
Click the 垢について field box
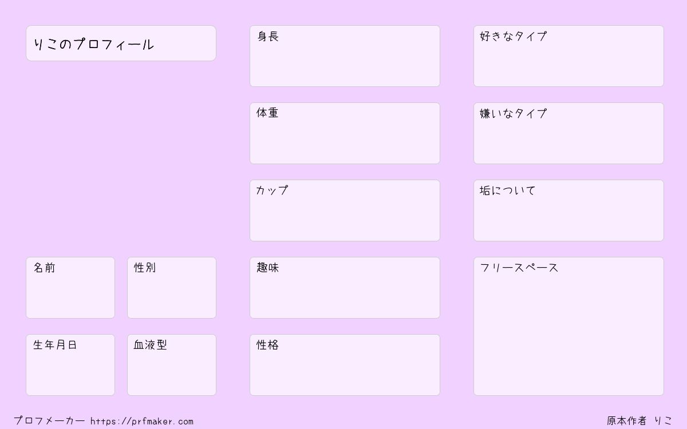pyautogui.click(x=568, y=210)
